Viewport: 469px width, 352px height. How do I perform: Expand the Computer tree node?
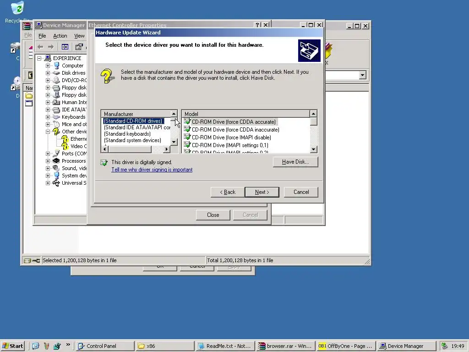tap(48, 66)
